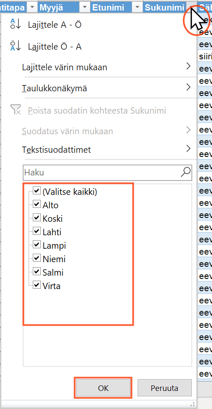Expand the Tekstisuodattimet submenu arrow
The image size is (212, 409).
point(188,149)
